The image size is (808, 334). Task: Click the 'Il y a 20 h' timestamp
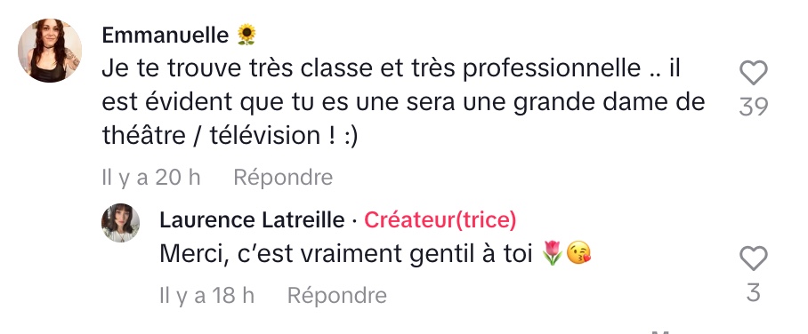click(151, 178)
